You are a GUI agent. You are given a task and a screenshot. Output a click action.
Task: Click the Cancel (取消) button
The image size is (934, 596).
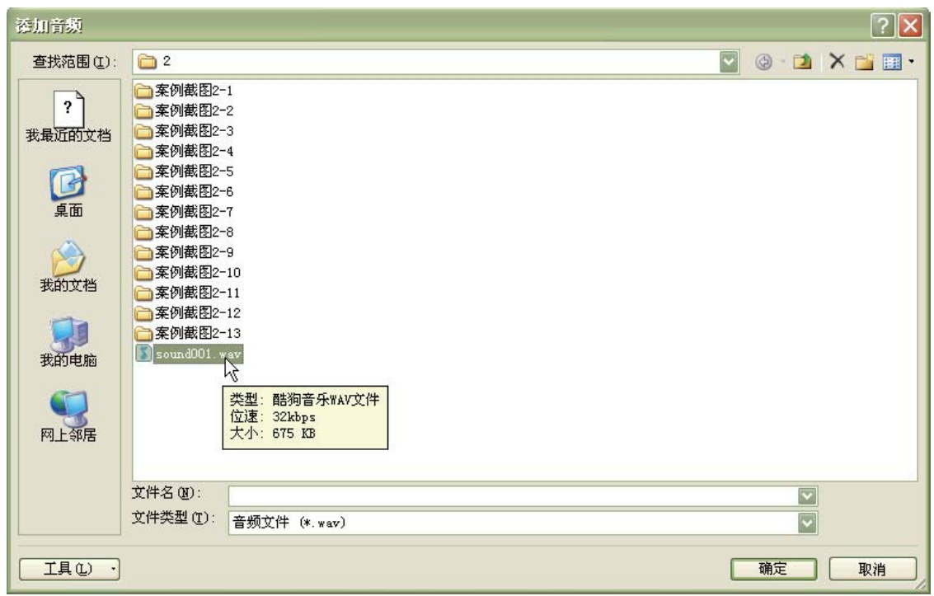pyautogui.click(x=873, y=569)
